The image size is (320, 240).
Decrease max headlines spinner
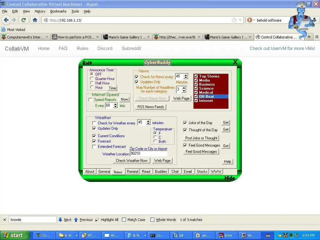pyautogui.click(x=184, y=91)
